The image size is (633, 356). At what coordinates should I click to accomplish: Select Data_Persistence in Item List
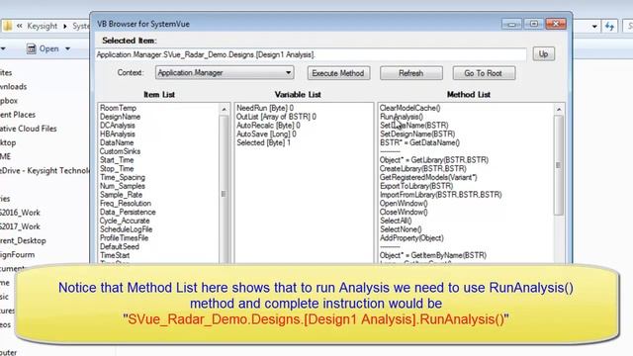pos(128,212)
